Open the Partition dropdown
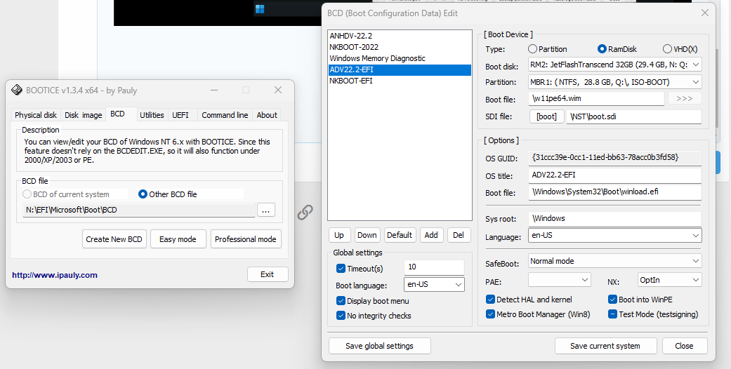The width and height of the screenshot is (731, 369). [615, 82]
